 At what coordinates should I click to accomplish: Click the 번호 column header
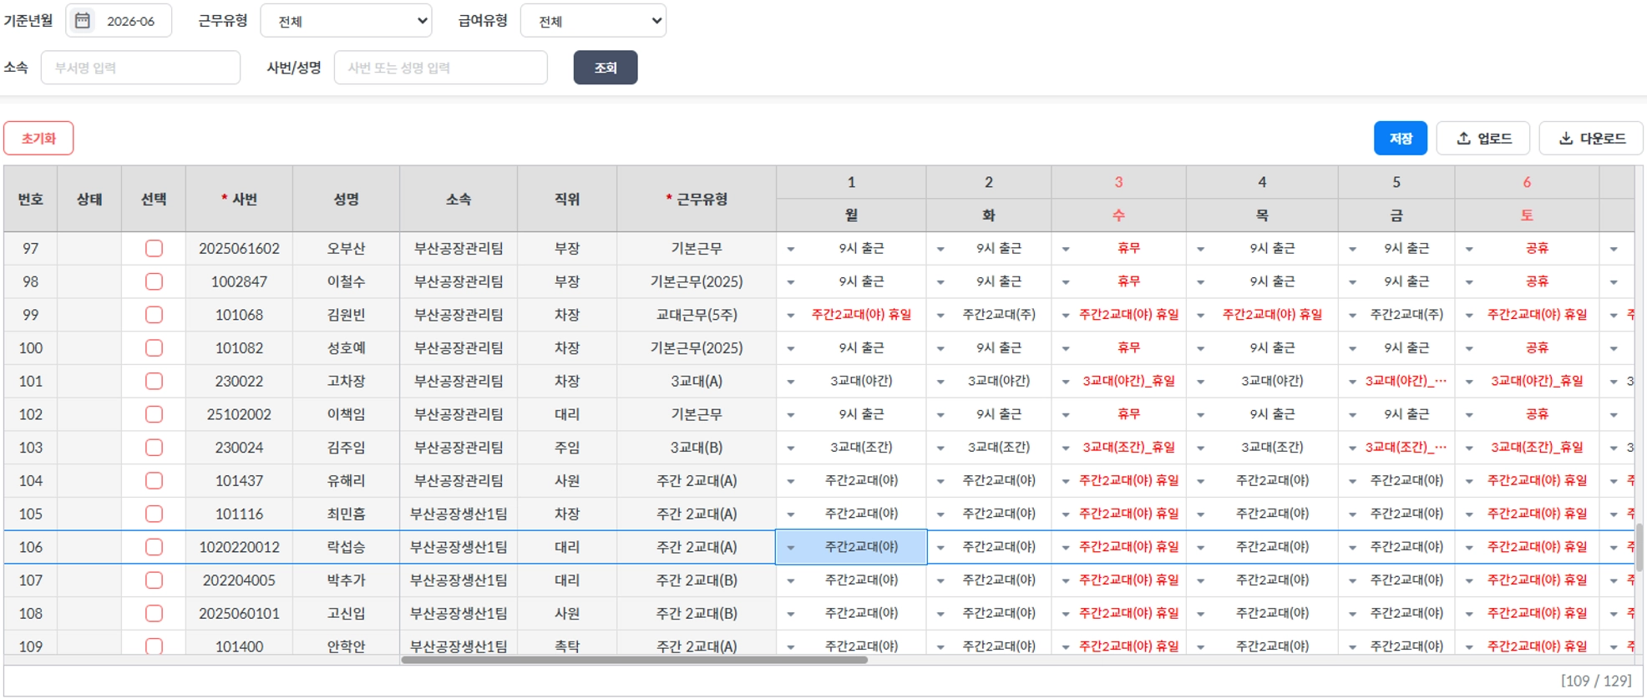point(31,199)
